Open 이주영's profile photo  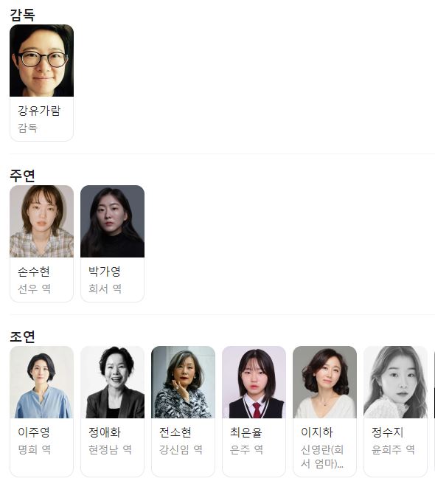[x=41, y=382]
